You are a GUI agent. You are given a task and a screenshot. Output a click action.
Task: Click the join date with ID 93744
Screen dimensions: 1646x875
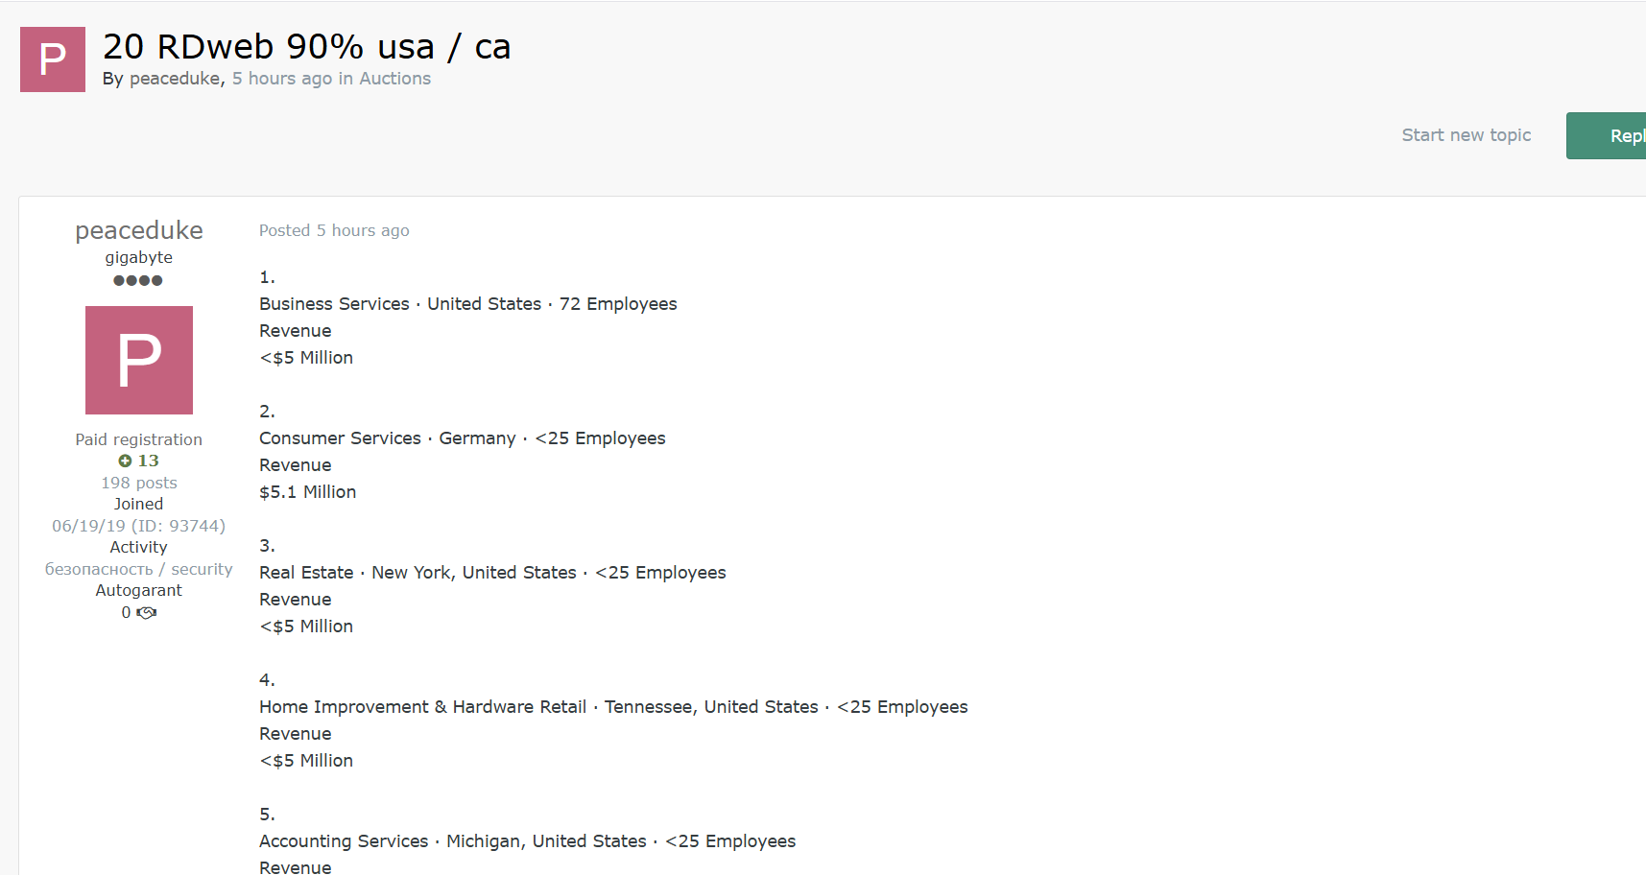139,526
